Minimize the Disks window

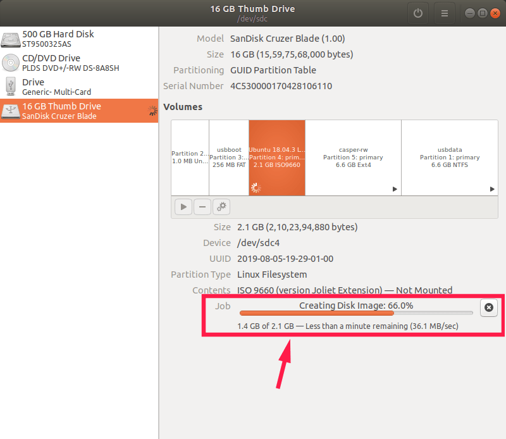click(471, 13)
